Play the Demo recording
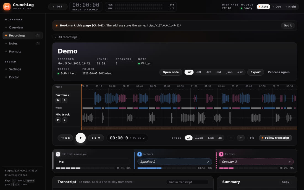The height and width of the screenshot is (190, 304). [80, 138]
